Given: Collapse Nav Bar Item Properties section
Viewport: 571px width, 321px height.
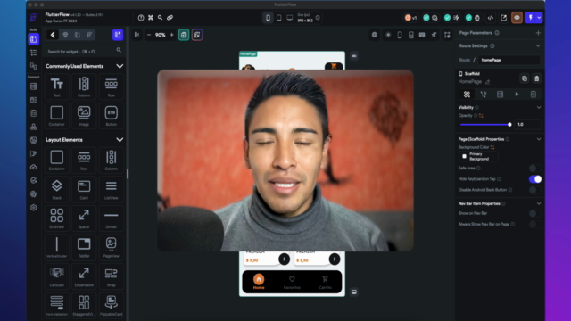Looking at the screenshot, I should (539, 203).
